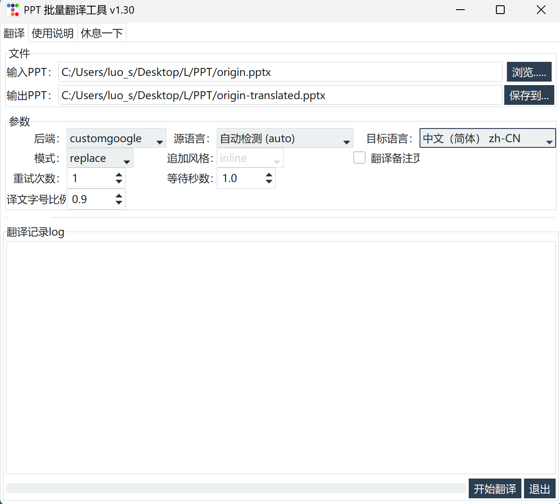Open the 后端 customgoogle dropdown
This screenshot has height=504, width=560.
[x=116, y=139]
